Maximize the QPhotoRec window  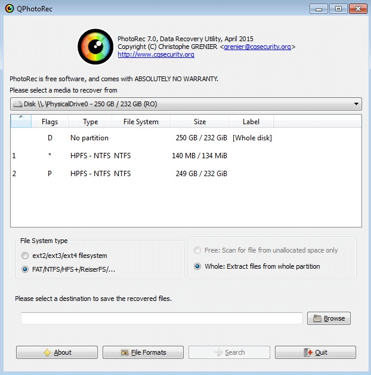338,9
